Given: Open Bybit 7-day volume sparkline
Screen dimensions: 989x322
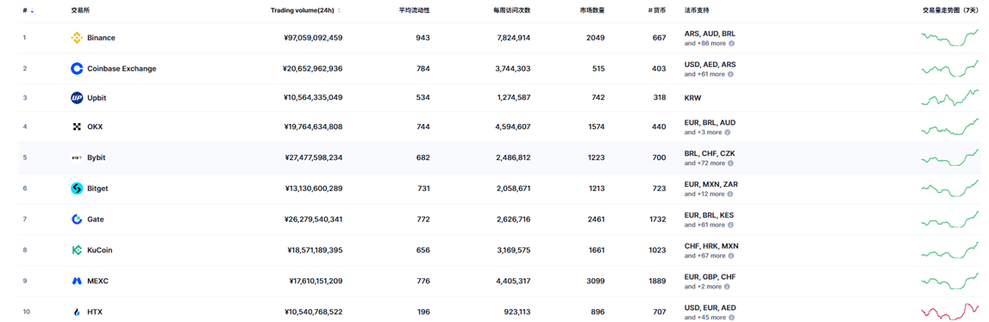Looking at the screenshot, I should coord(950,158).
